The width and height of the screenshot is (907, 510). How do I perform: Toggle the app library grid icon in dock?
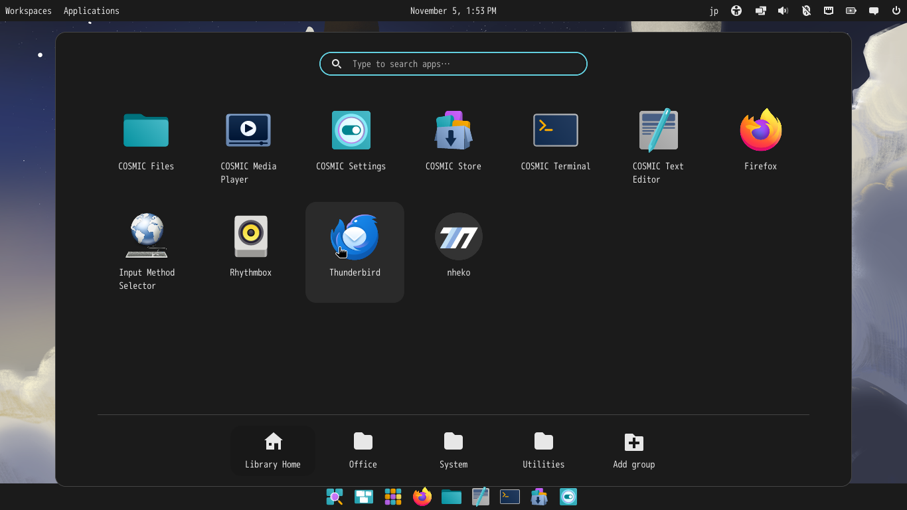(393, 497)
